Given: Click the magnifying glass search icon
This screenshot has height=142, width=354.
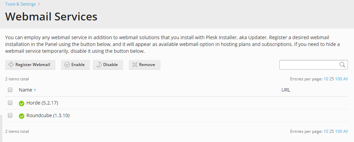Looking at the screenshot, I should [342, 65].
